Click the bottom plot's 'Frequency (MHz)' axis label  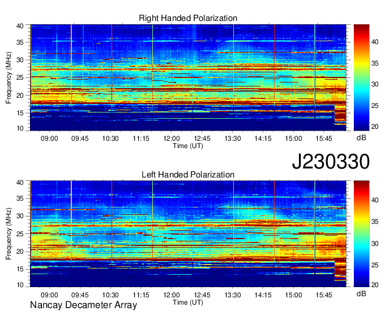[x=8, y=234]
